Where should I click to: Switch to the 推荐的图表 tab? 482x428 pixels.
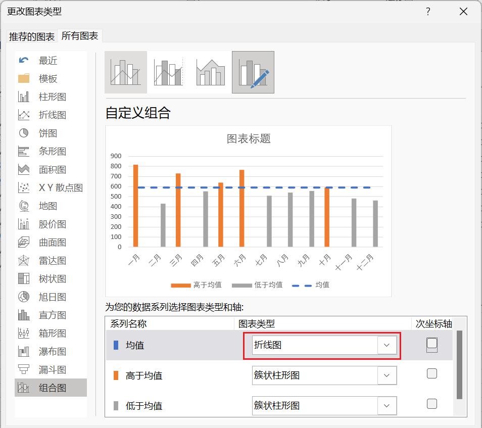click(32, 36)
